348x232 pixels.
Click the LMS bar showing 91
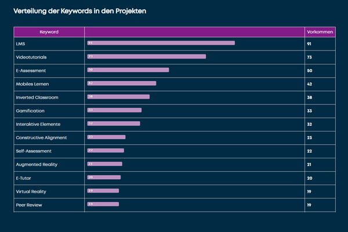161,43
